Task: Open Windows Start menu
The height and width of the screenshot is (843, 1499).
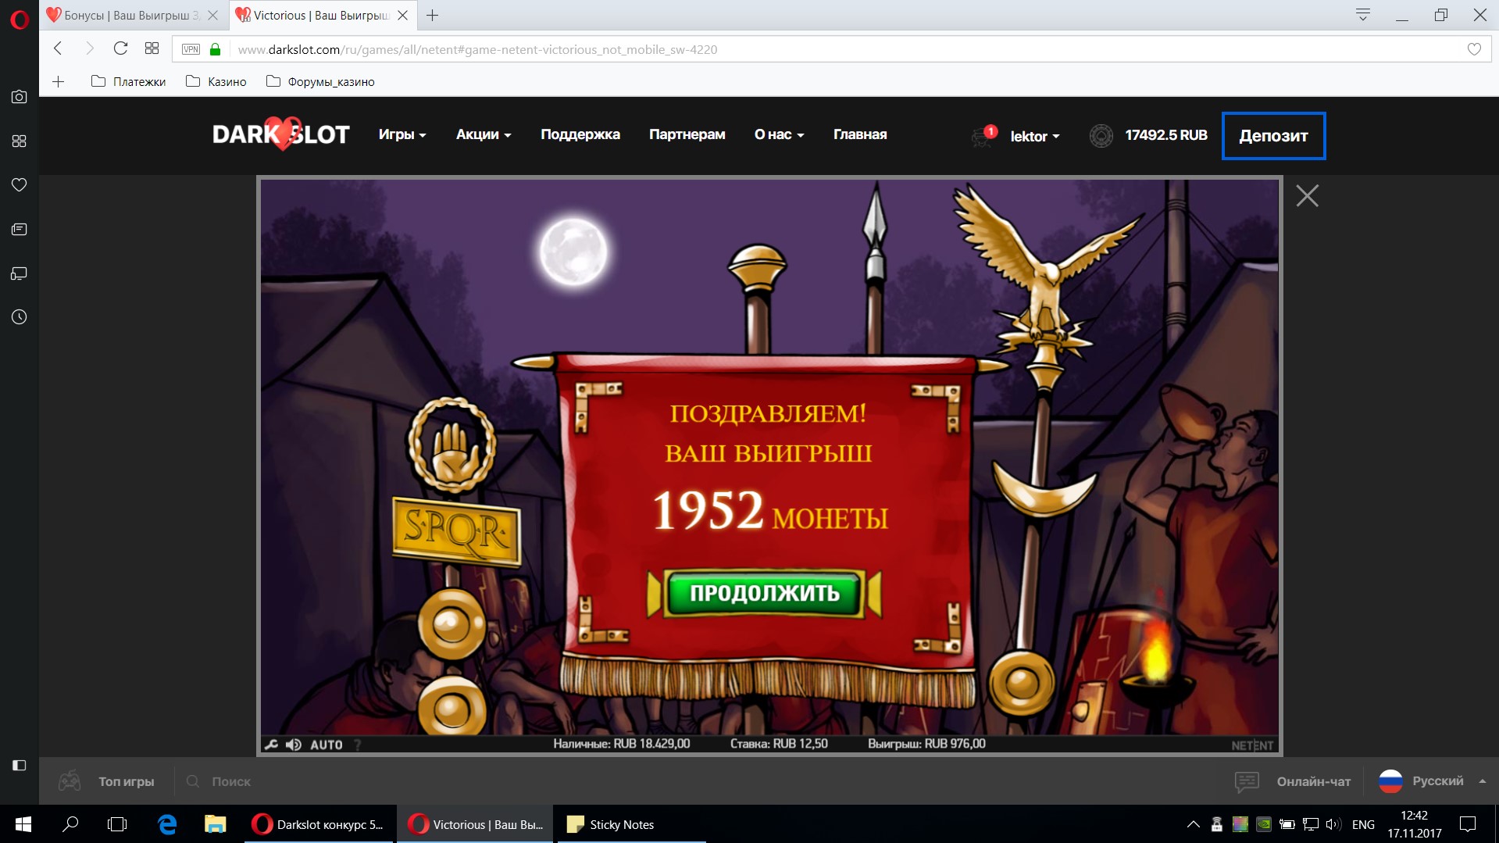Action: (x=23, y=824)
